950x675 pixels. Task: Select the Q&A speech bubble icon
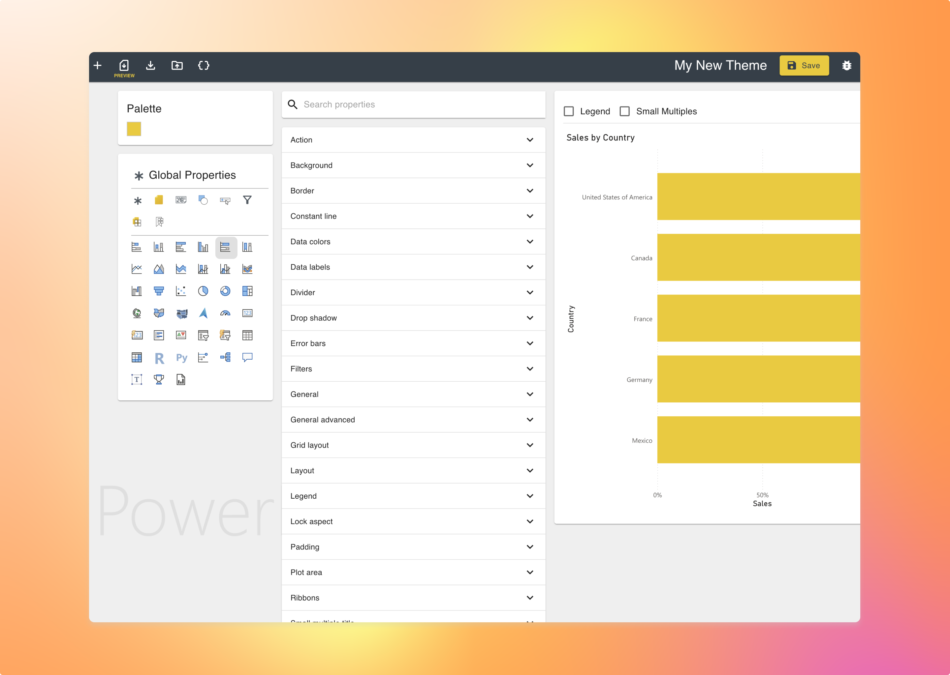[x=247, y=357]
